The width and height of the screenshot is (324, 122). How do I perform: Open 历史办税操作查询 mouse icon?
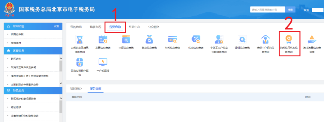[79, 62]
